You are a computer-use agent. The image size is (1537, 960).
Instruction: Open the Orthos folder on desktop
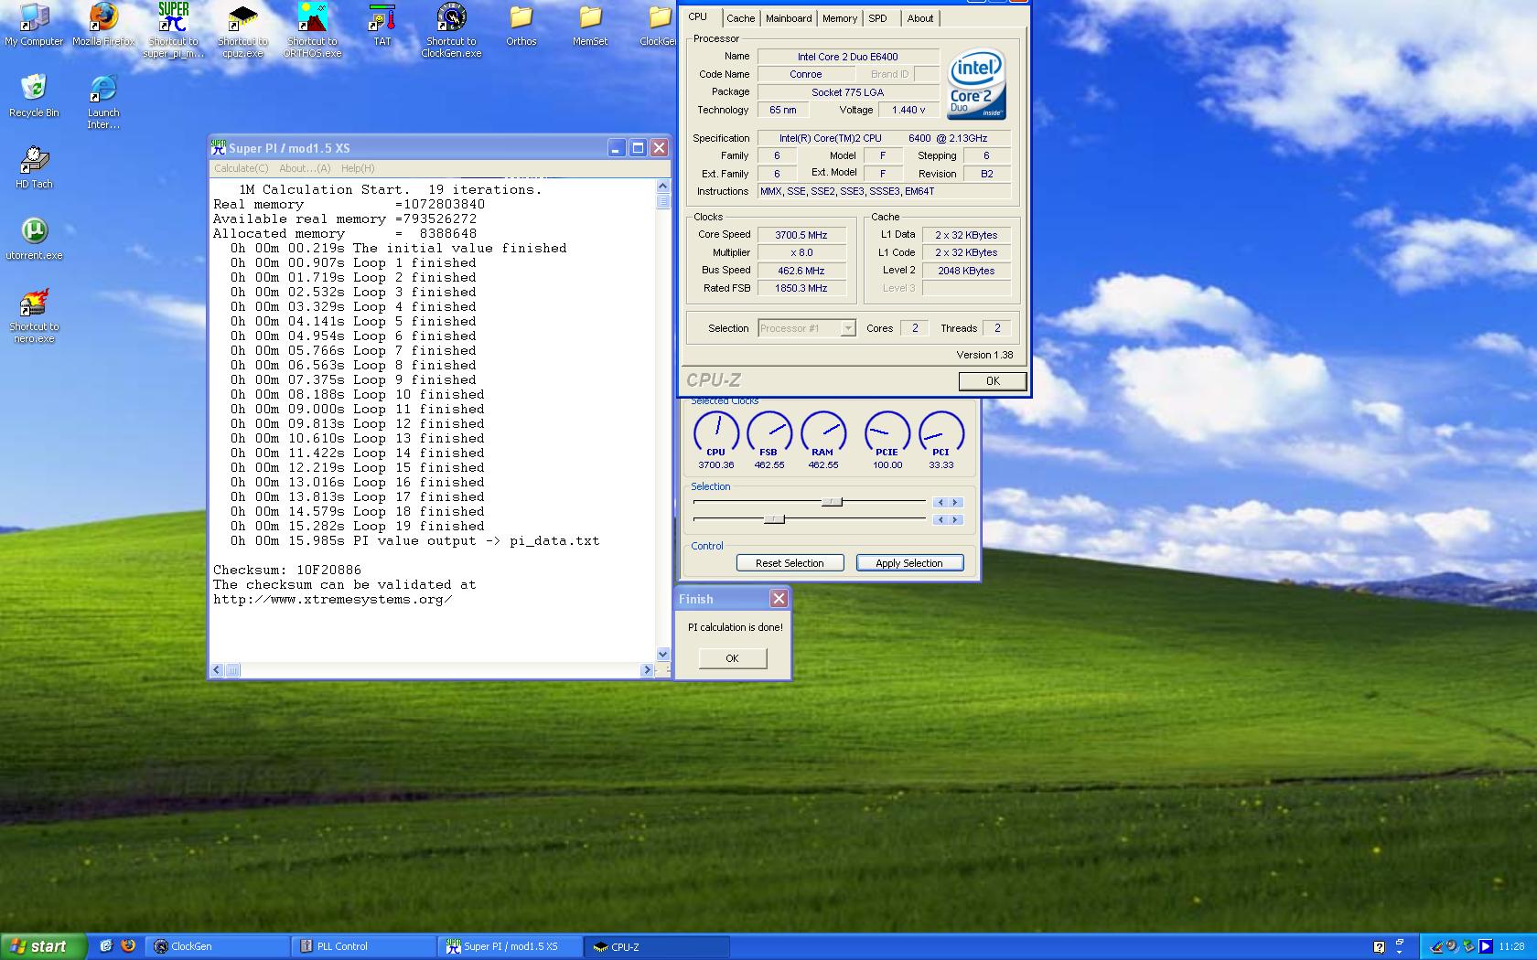[x=521, y=26]
